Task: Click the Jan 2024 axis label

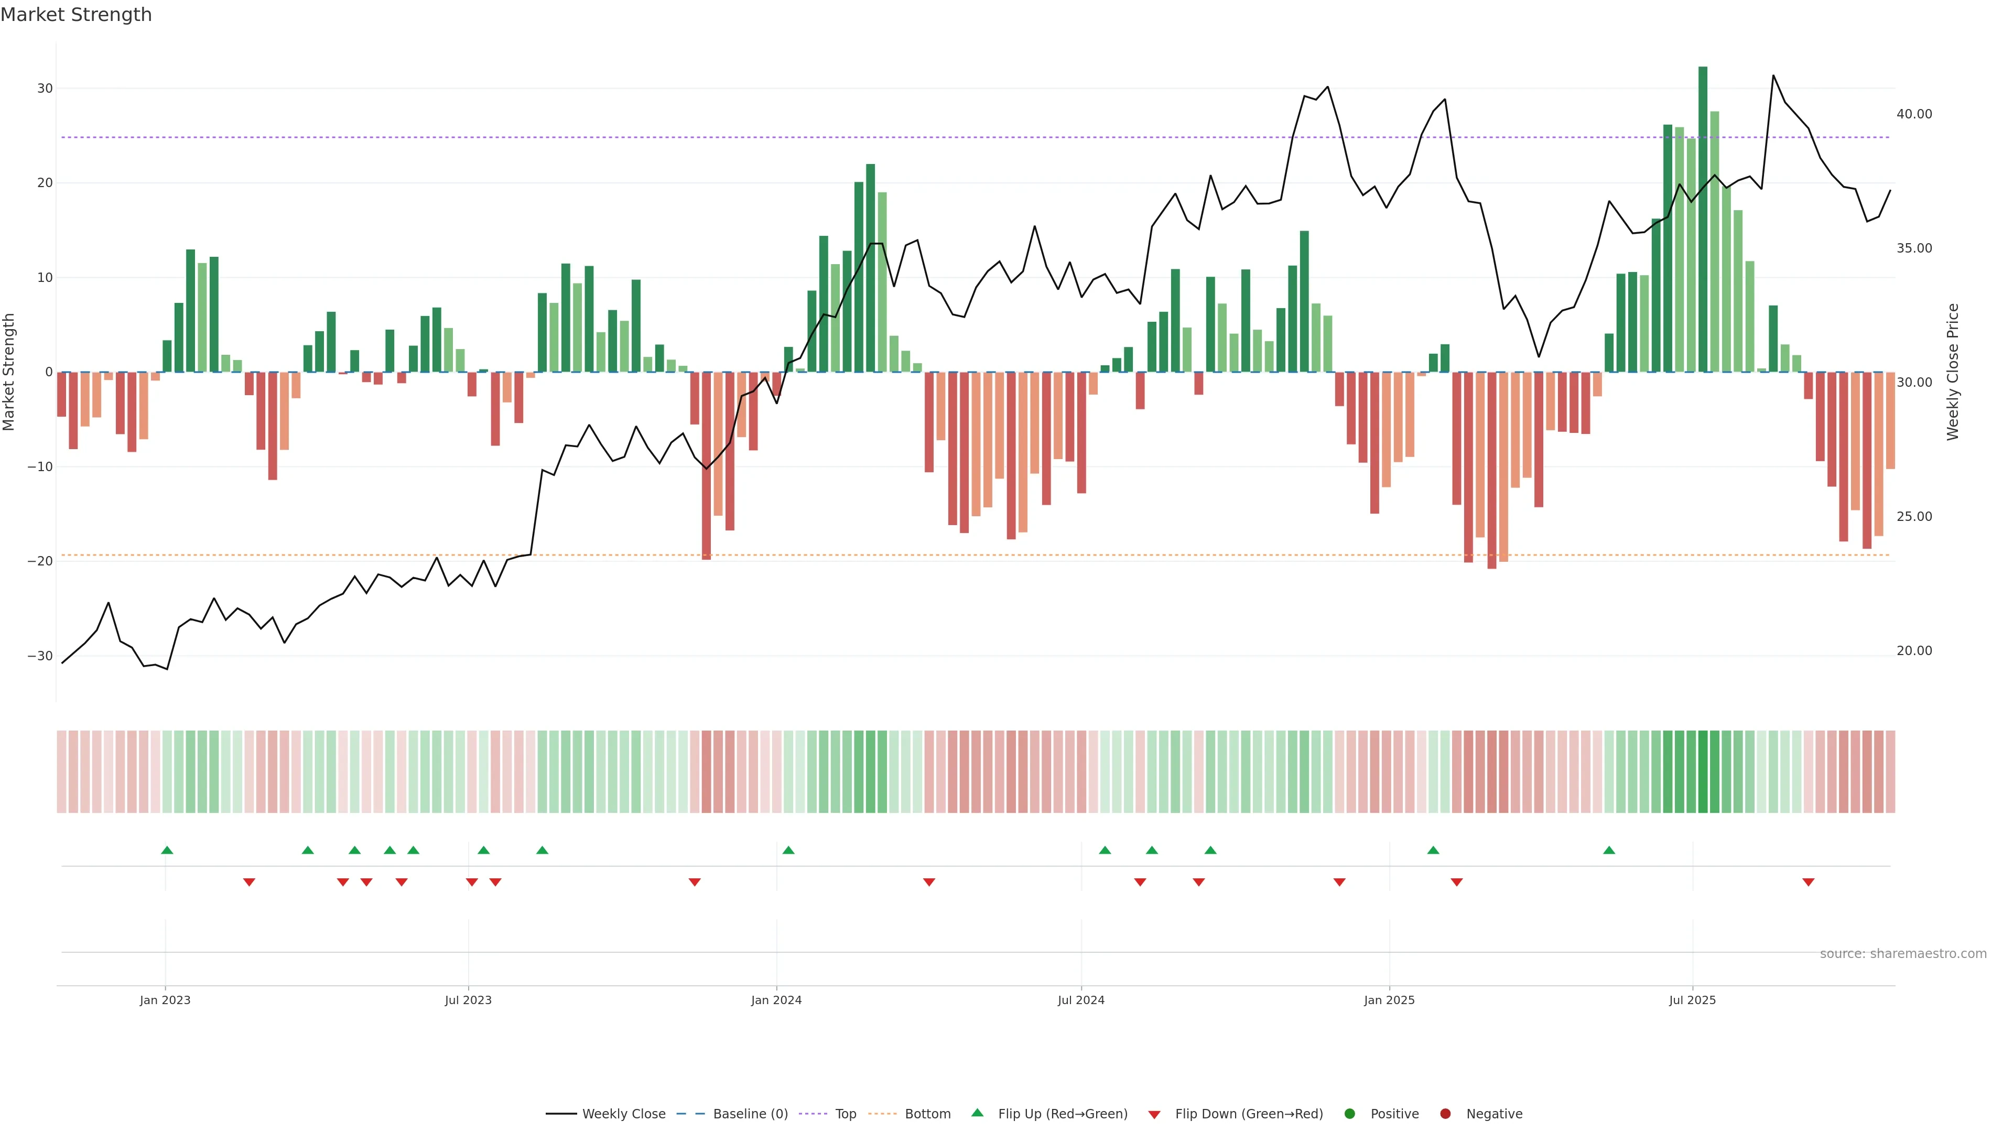Action: 776,1000
